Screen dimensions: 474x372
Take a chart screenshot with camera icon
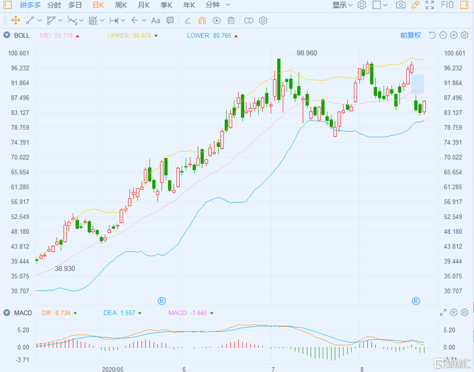click(x=401, y=5)
